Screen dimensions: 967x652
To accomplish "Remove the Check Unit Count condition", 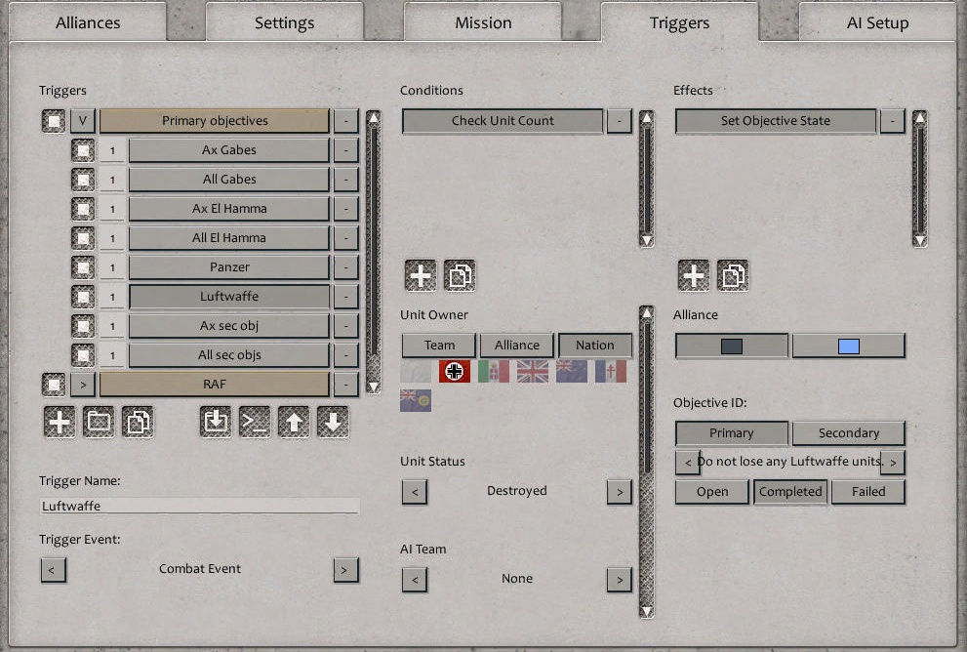I will [x=620, y=121].
